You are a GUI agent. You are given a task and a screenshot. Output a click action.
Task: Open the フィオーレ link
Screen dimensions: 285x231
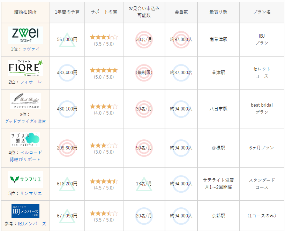[x=31, y=82]
